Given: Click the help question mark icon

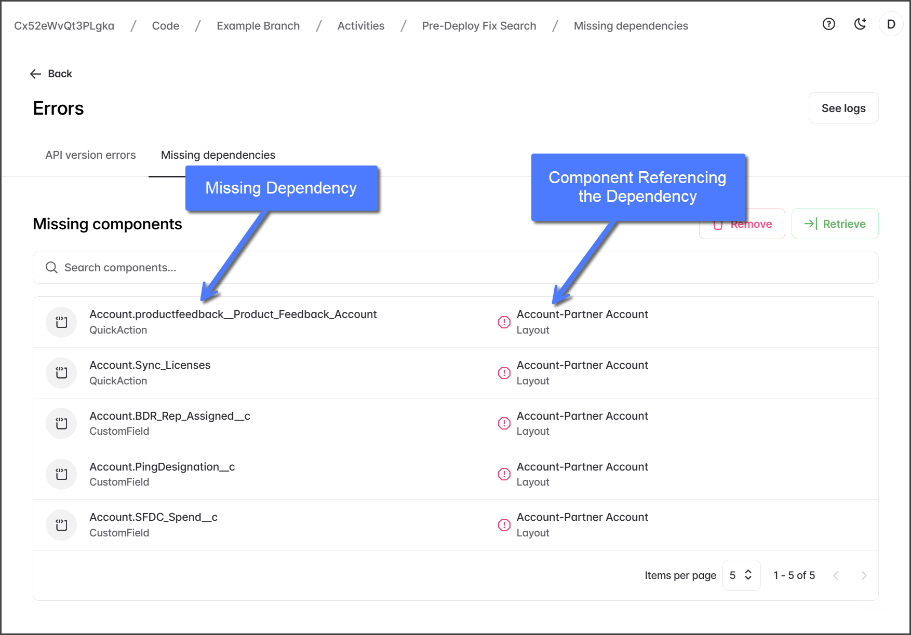Looking at the screenshot, I should point(828,24).
